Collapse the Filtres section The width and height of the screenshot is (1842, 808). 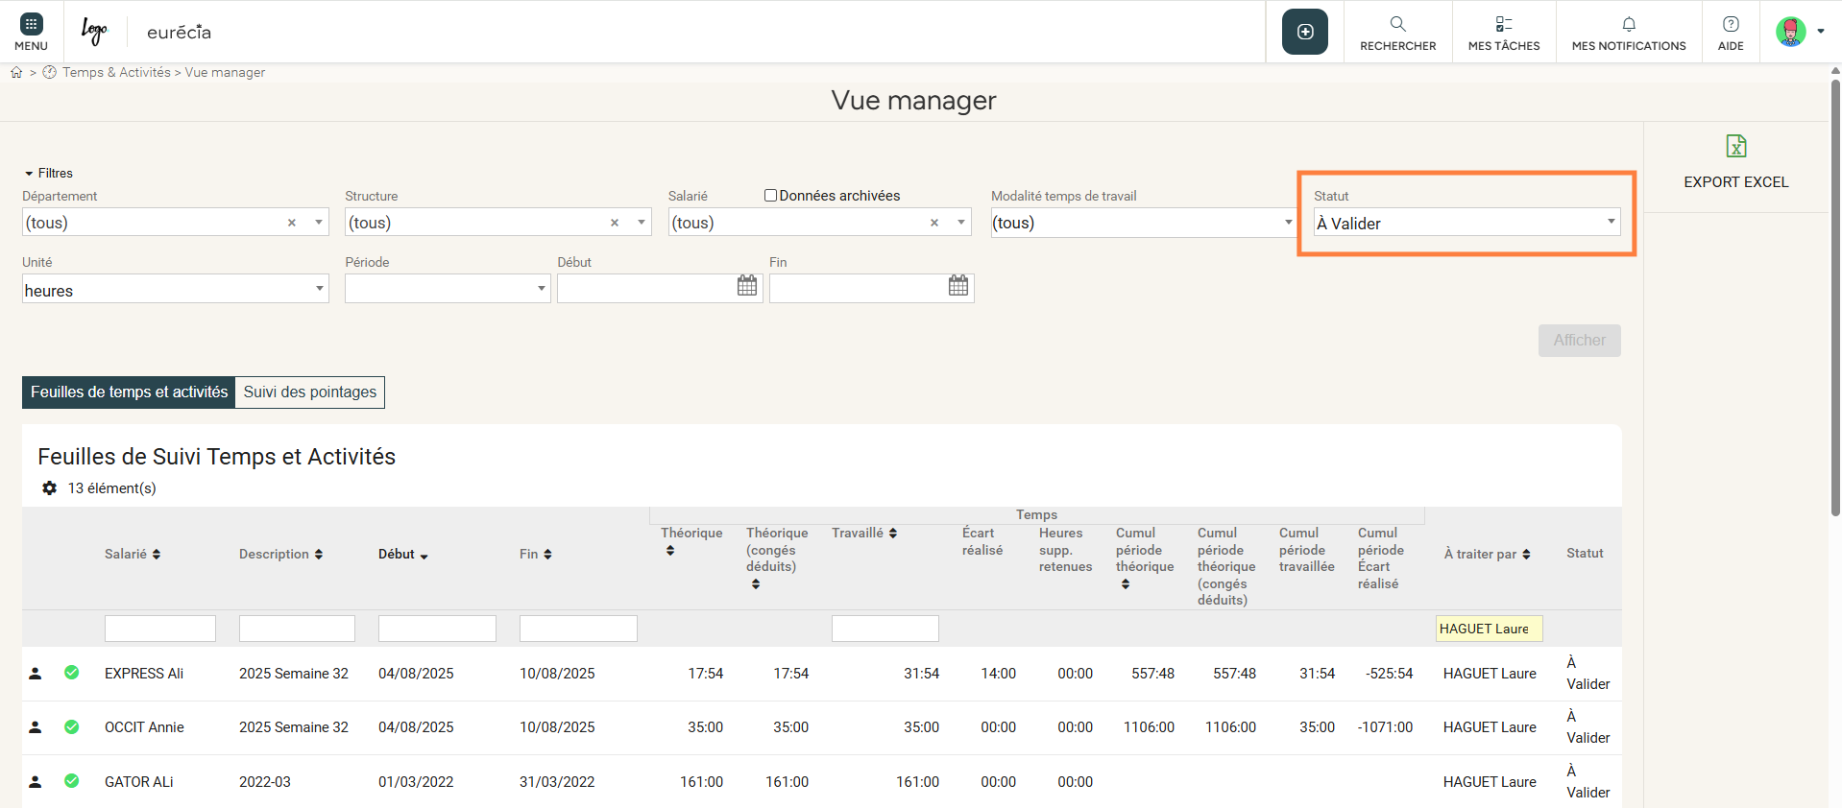tap(48, 174)
